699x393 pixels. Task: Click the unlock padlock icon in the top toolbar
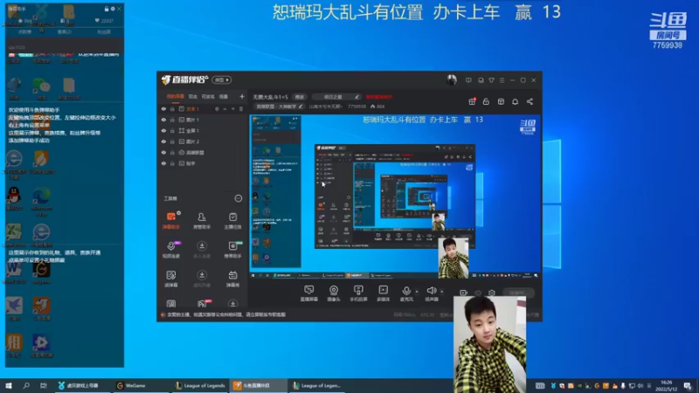point(486,101)
